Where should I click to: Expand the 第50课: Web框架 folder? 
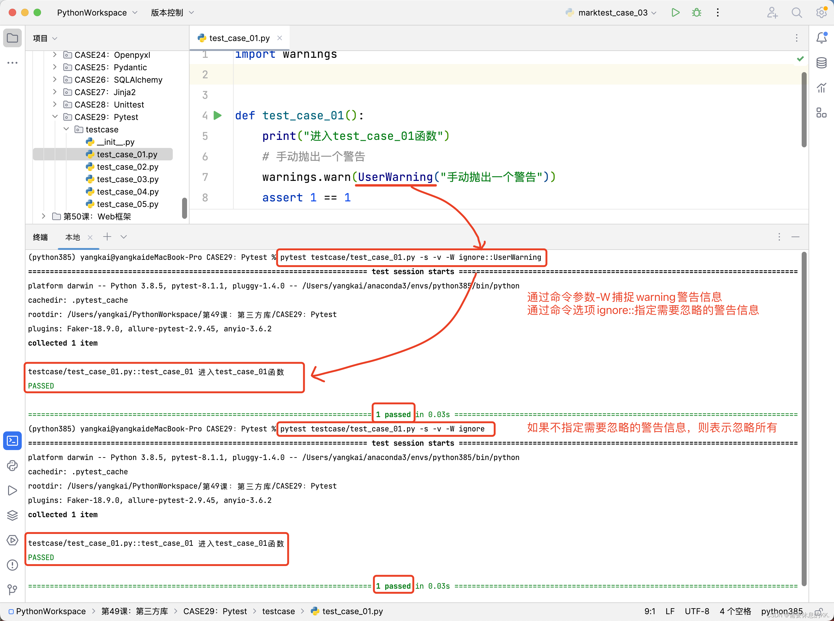point(44,216)
